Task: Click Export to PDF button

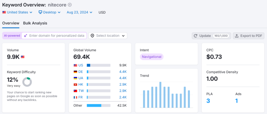Action: click(248, 36)
